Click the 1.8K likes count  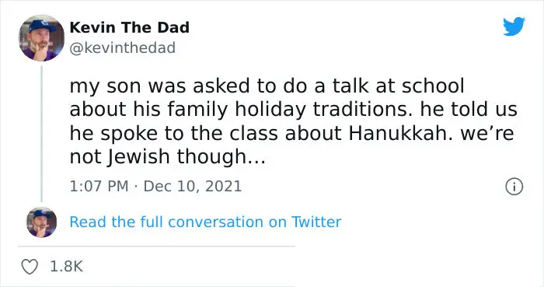[67, 267]
